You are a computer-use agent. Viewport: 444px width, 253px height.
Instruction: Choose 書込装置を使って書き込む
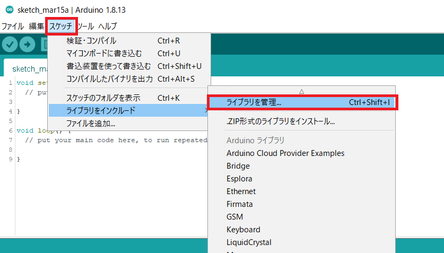point(129,66)
